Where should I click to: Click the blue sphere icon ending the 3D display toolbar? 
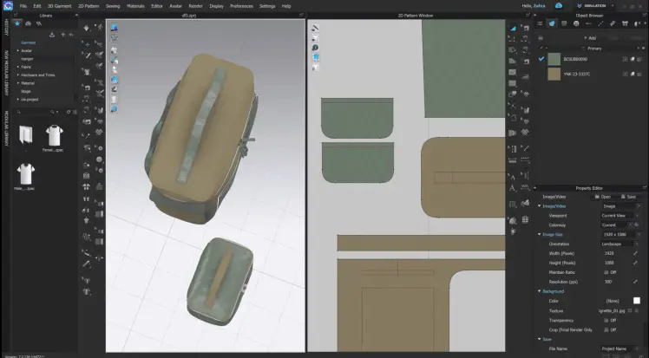[114, 109]
